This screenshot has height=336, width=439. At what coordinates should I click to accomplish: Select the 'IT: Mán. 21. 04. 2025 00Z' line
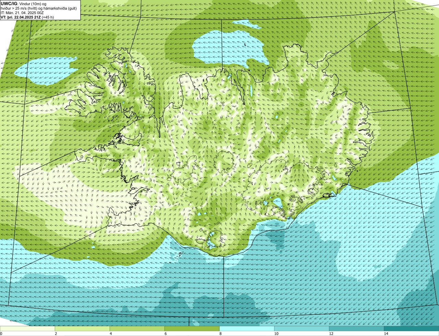(x=22, y=13)
